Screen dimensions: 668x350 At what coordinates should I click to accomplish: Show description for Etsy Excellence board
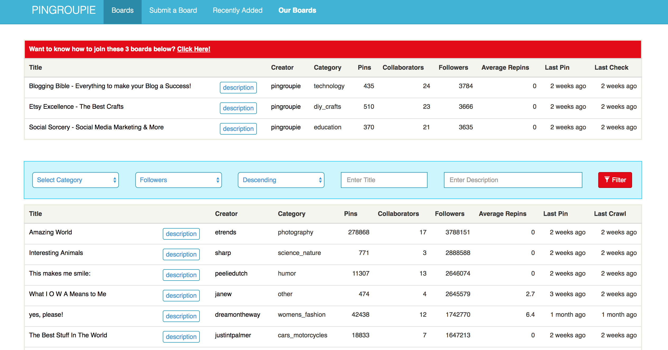coord(238,108)
